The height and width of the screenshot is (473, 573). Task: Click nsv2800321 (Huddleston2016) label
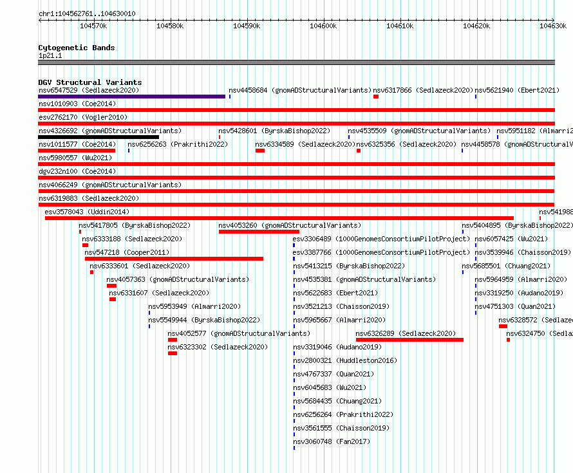pos(345,360)
